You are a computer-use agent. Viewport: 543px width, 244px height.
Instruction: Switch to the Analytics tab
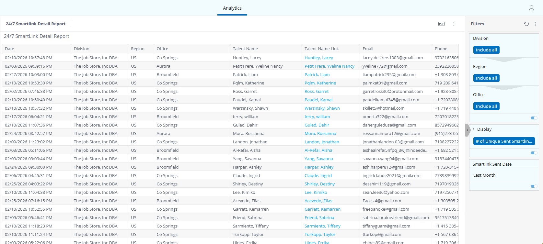(232, 8)
